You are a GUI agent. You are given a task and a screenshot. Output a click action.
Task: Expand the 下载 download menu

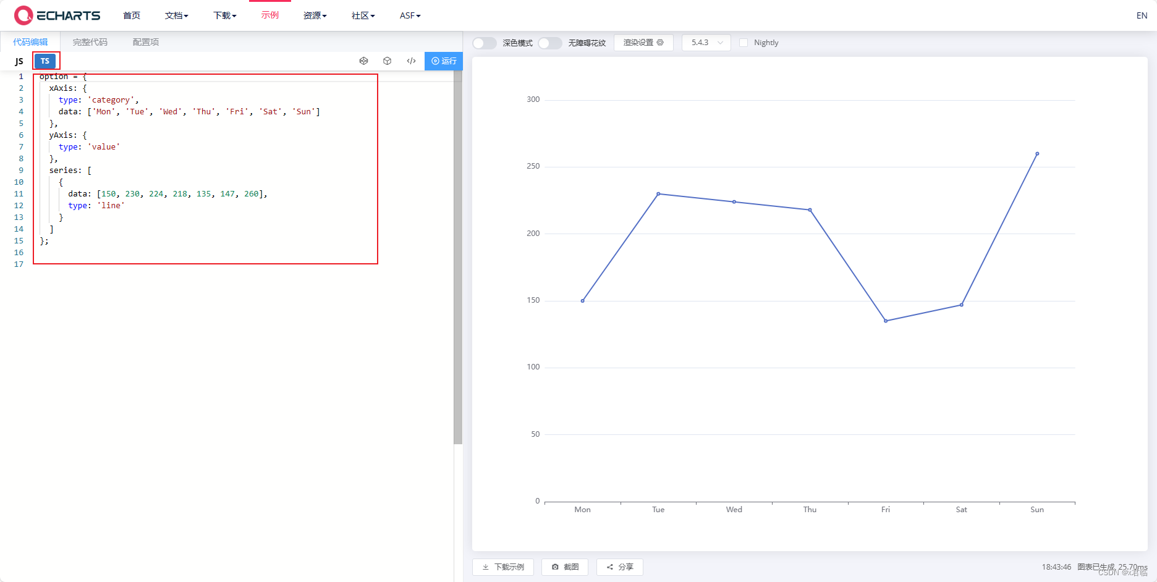click(x=224, y=15)
